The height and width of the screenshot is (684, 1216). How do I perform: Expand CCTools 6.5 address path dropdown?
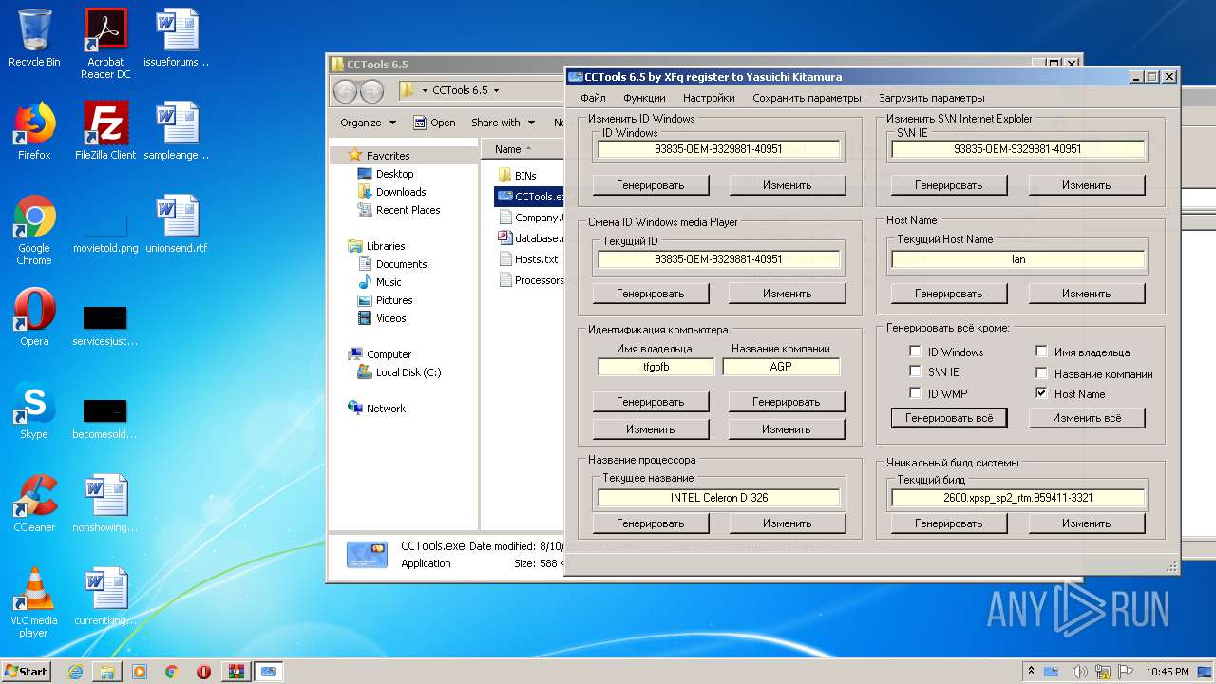pyautogui.click(x=496, y=91)
